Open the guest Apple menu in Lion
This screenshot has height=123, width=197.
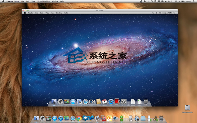point(25,13)
